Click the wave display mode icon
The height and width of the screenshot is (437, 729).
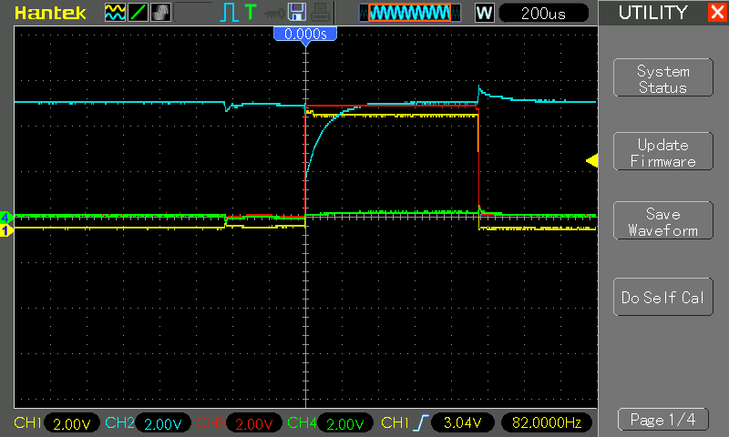(115, 13)
